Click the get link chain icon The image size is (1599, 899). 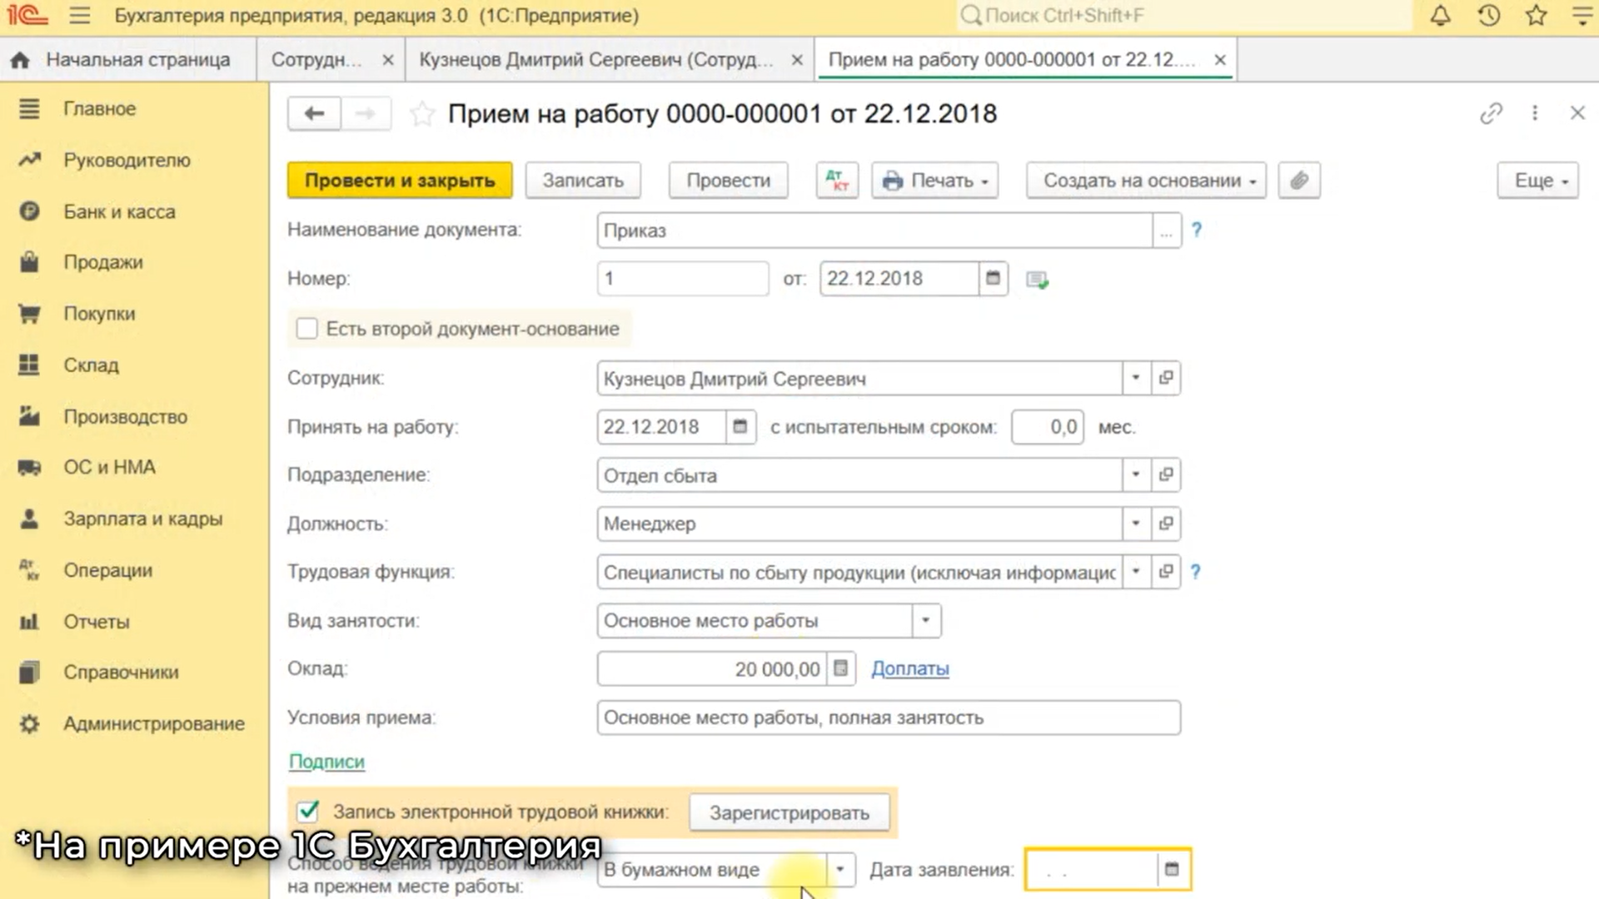[1491, 113]
